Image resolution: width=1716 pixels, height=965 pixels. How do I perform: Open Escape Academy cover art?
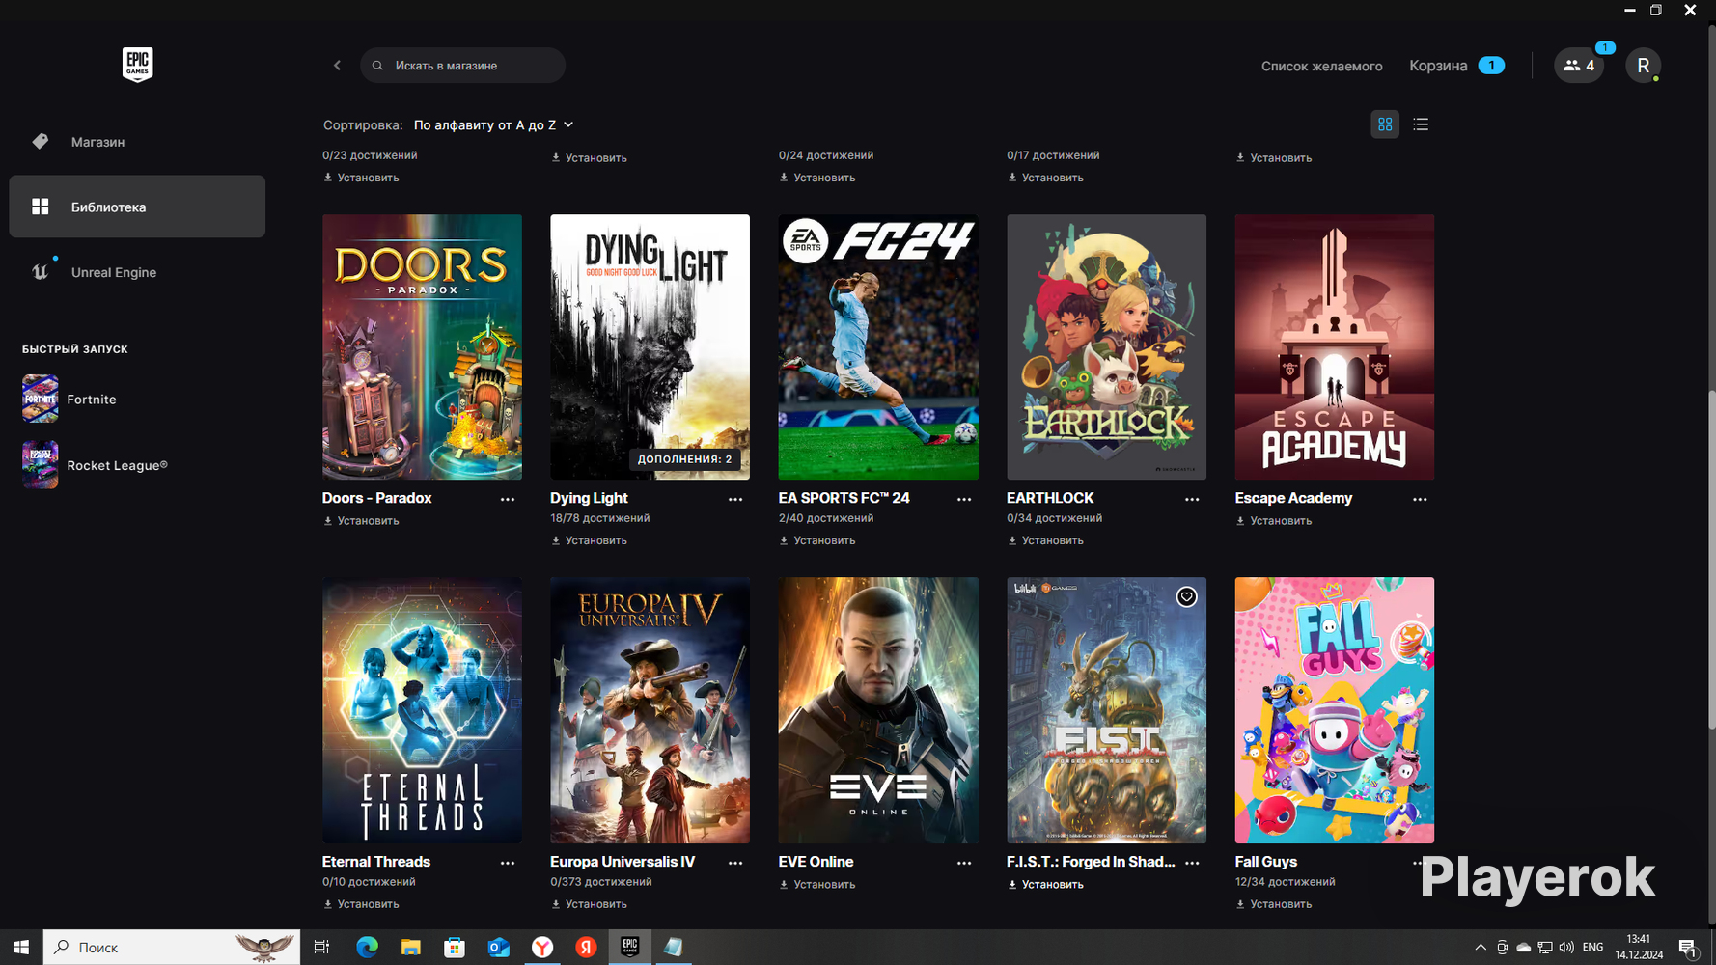pyautogui.click(x=1335, y=347)
